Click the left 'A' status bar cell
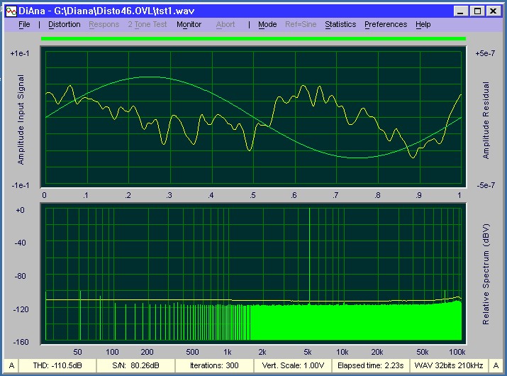The height and width of the screenshot is (376, 507). (11, 365)
